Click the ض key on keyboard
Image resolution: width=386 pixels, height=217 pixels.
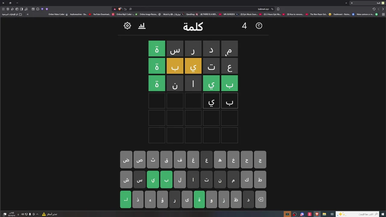(x=126, y=160)
